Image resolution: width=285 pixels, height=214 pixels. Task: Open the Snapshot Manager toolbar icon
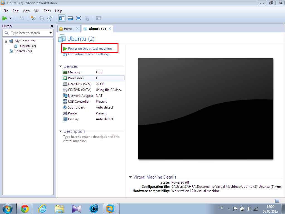50,18
